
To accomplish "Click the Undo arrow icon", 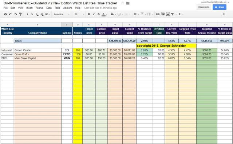I will pos(11,14).
